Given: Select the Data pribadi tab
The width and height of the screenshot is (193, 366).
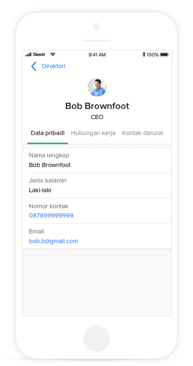Looking at the screenshot, I should pos(48,133).
